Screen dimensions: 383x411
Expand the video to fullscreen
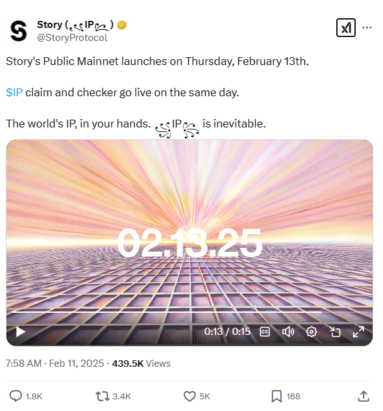coord(358,332)
